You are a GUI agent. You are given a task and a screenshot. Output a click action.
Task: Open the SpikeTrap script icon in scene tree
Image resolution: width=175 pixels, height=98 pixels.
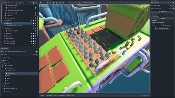(x=33, y=21)
